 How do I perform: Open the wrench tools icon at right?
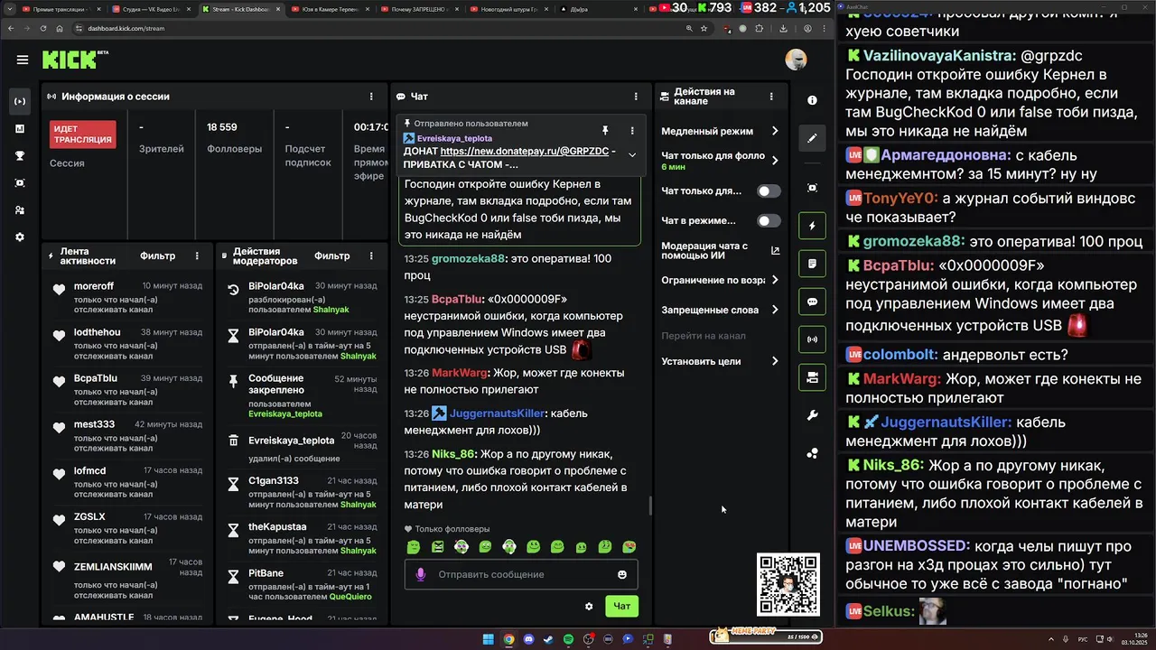coord(812,415)
